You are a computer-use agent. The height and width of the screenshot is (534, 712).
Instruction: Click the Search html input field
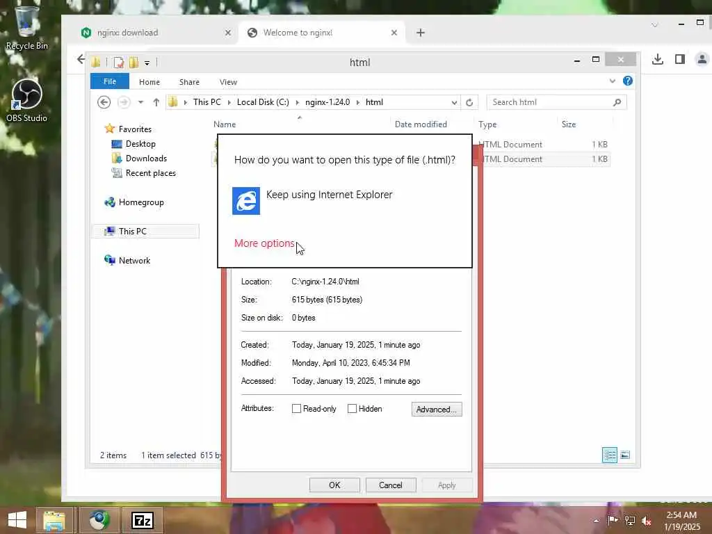point(551,102)
